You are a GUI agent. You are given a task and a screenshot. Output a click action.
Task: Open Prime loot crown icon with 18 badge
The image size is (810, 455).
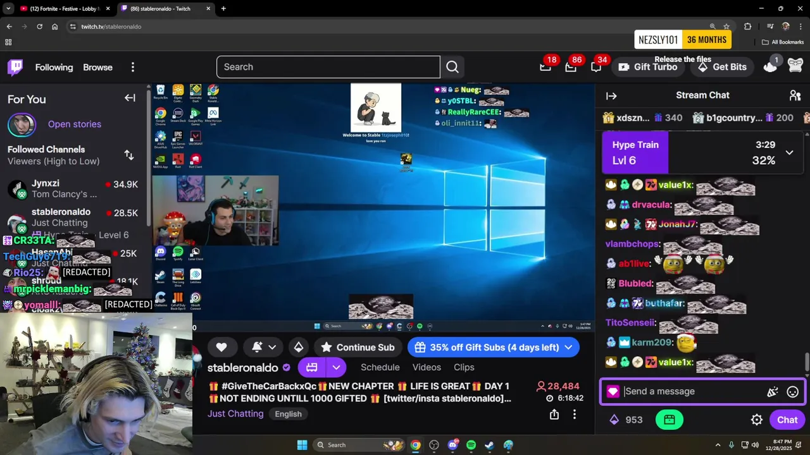point(545,67)
